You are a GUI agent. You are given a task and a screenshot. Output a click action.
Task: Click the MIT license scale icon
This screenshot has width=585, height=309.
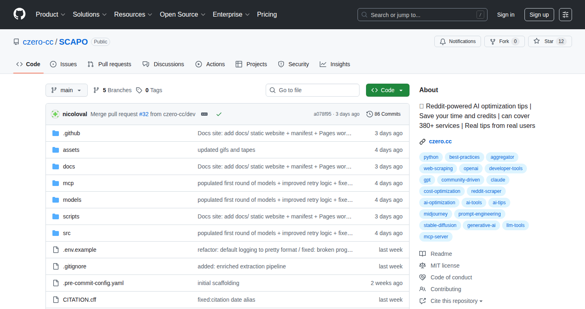(422, 266)
